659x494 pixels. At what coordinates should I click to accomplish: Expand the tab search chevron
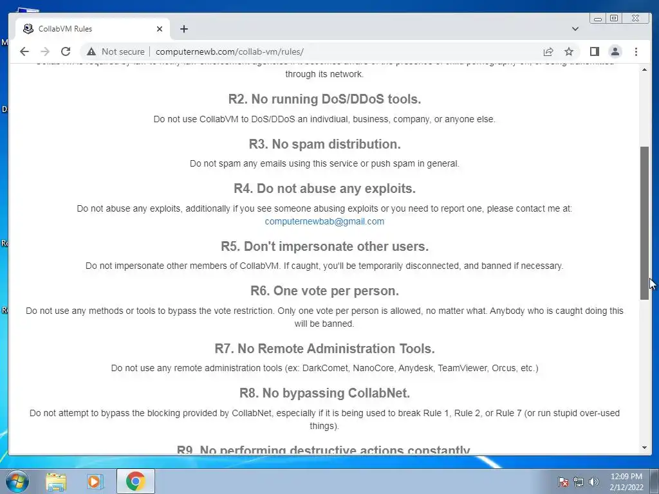coord(575,29)
